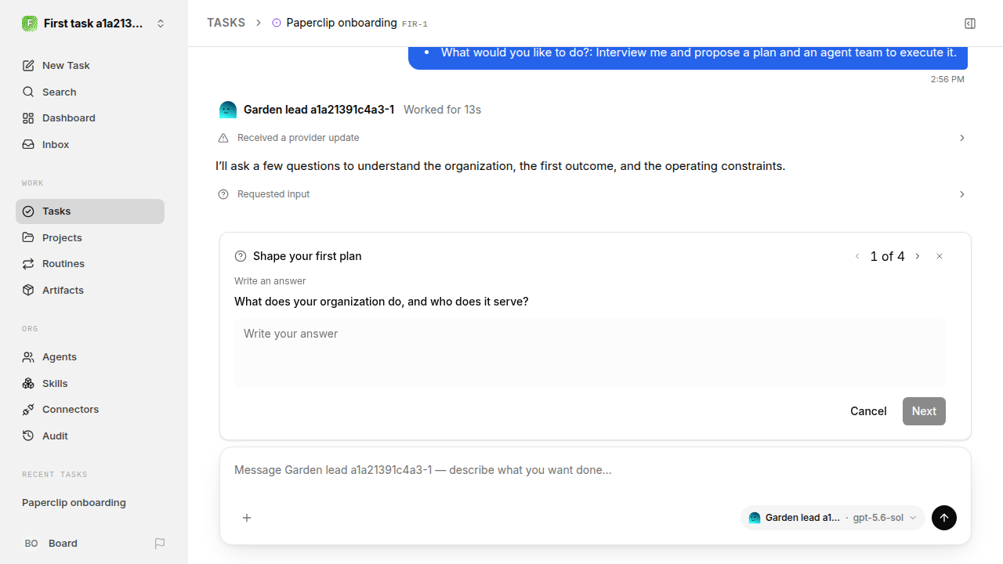1003x564 pixels.
Task: Click the TASKS breadcrumb link
Action: coord(226,23)
